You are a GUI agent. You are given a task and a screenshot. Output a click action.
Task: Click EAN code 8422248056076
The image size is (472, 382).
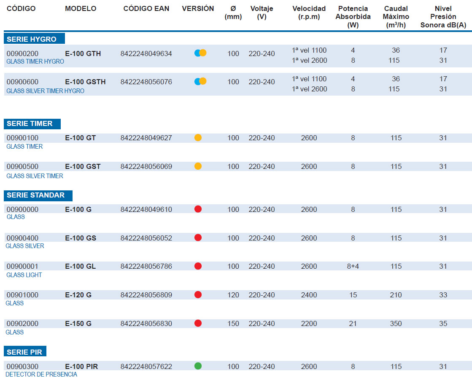point(146,82)
